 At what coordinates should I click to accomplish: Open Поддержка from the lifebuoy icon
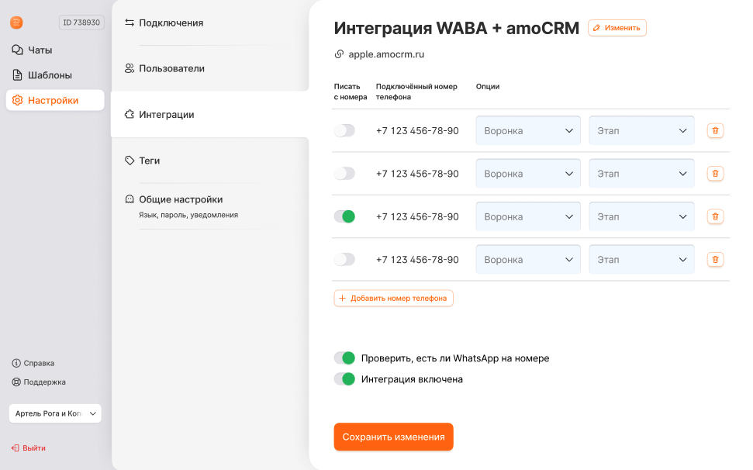coord(16,382)
